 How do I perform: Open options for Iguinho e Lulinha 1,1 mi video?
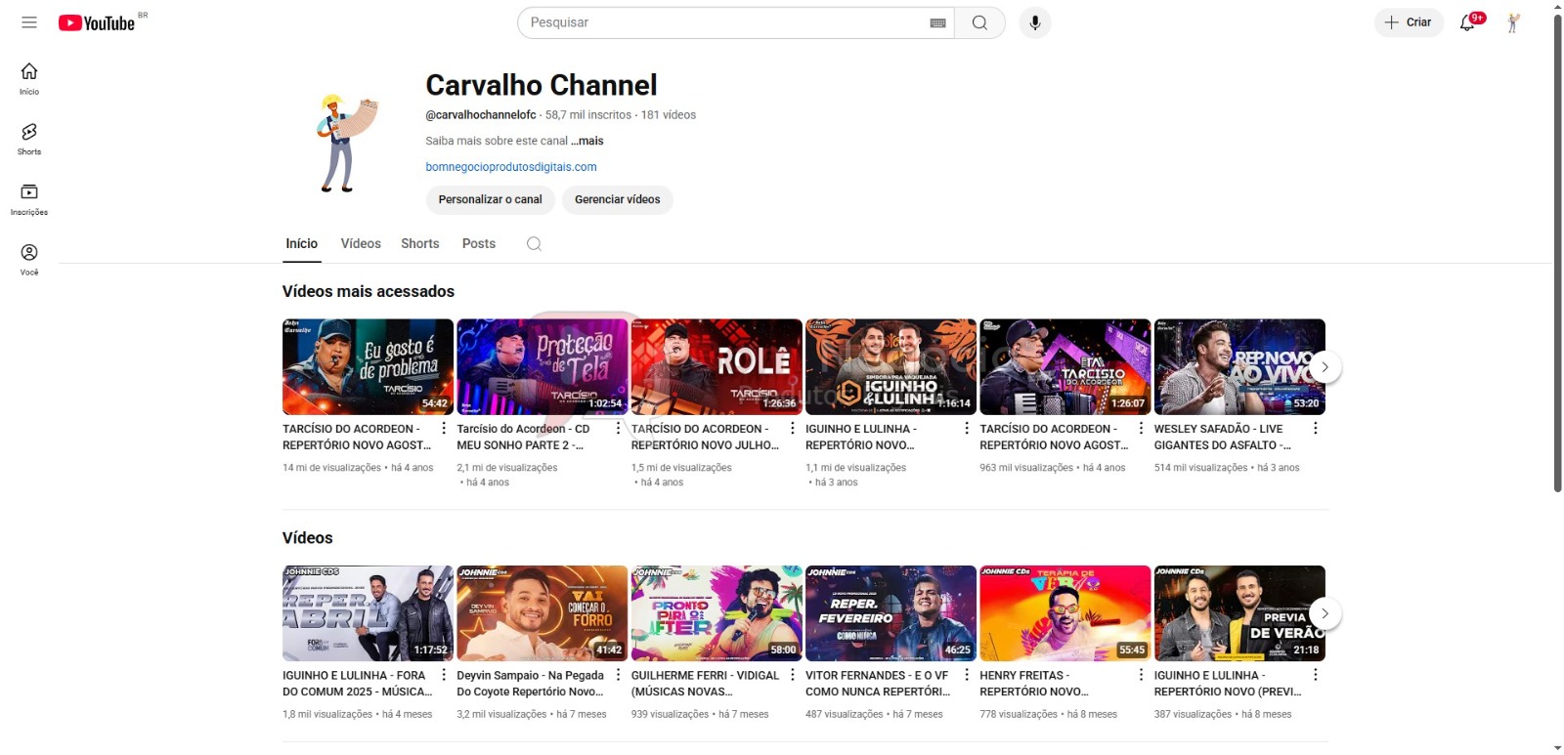pos(967,428)
